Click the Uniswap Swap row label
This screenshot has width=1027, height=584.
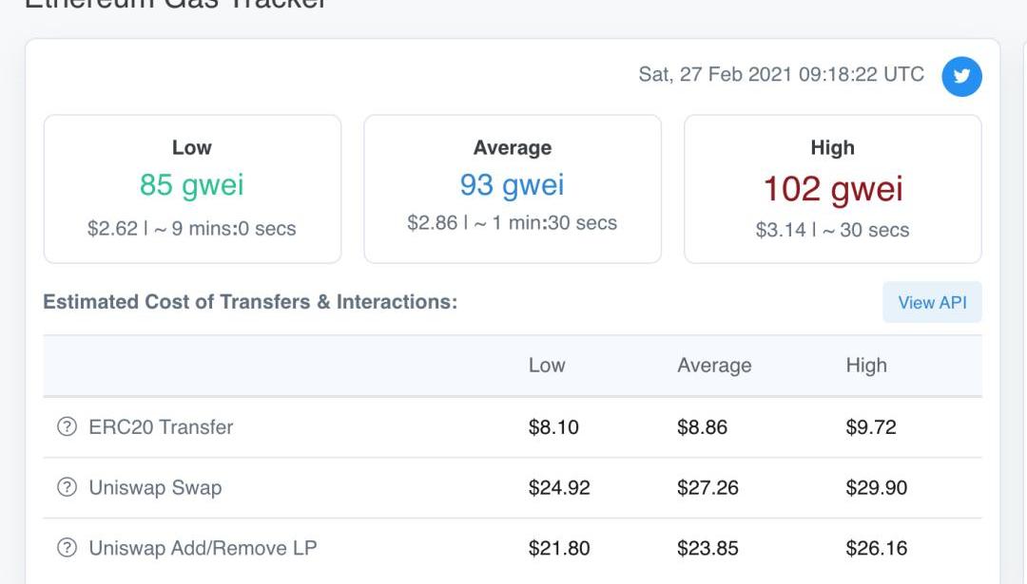pyautogui.click(x=155, y=488)
